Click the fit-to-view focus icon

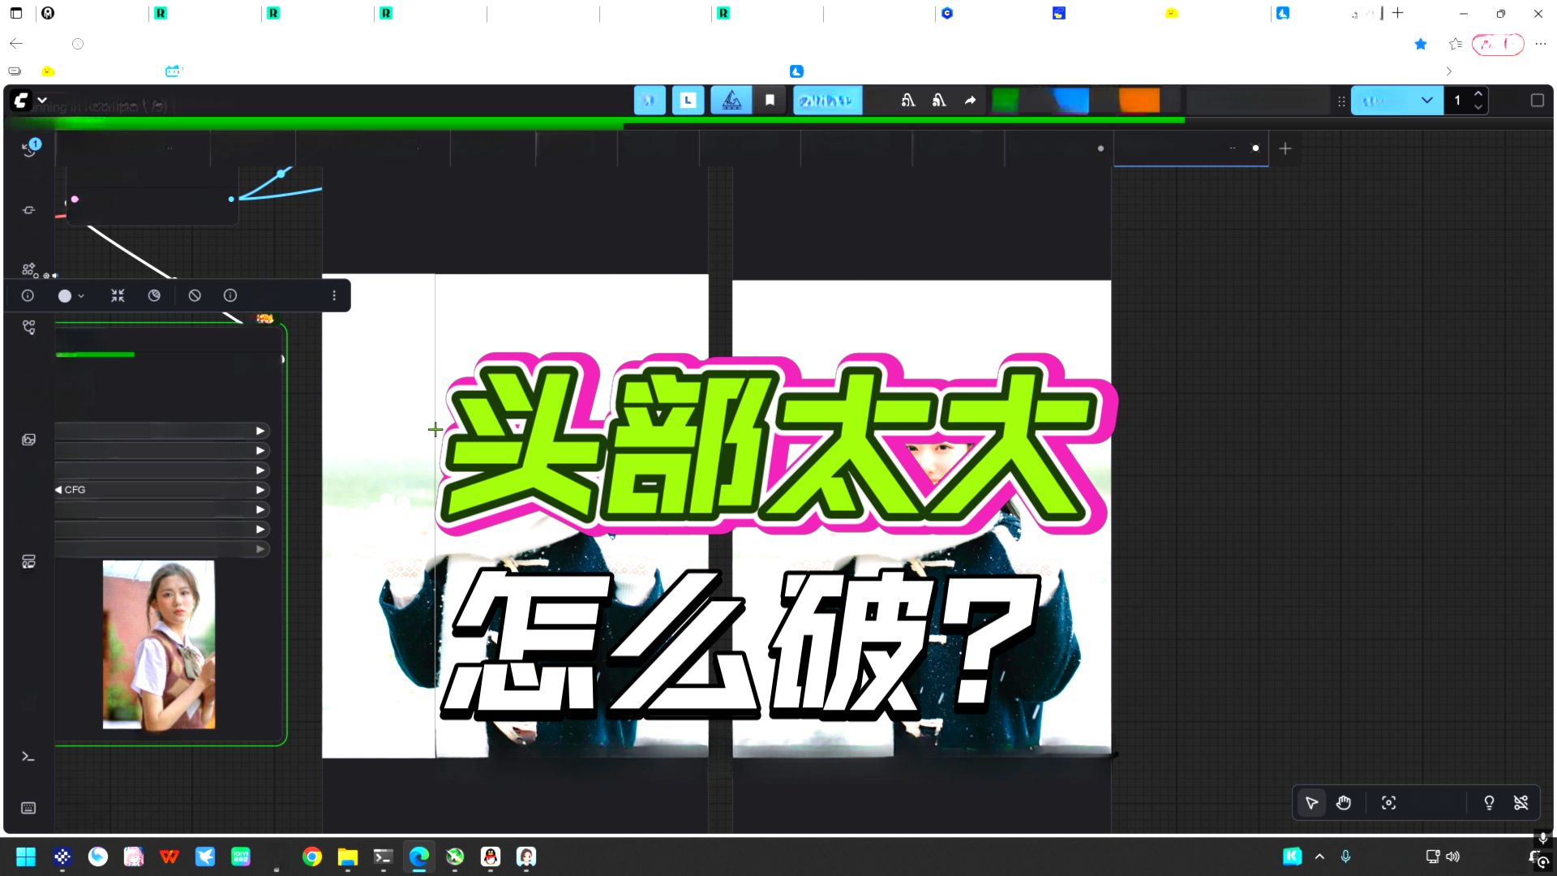click(x=1388, y=802)
